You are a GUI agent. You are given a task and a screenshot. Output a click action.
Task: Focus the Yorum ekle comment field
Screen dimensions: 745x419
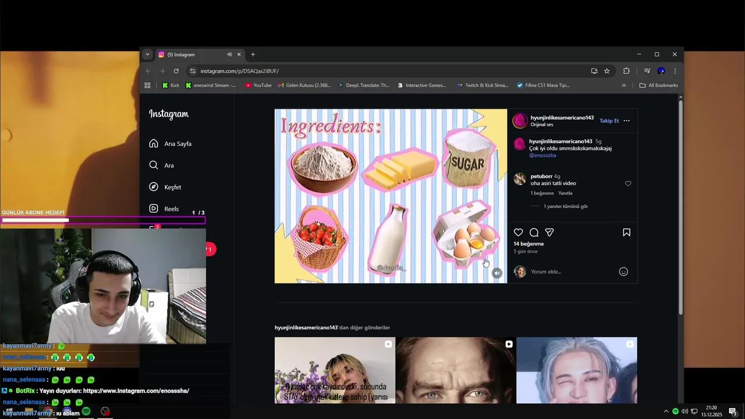point(570,272)
